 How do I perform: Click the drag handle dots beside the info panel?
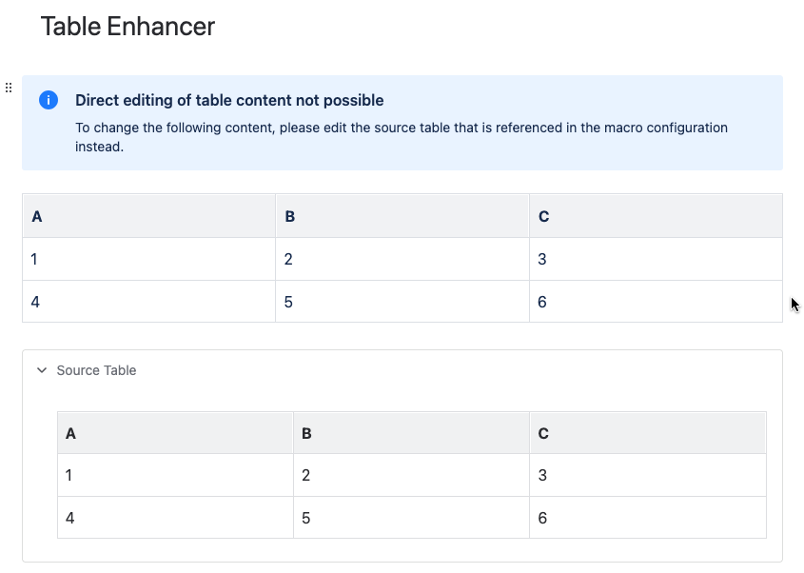pos(9,88)
